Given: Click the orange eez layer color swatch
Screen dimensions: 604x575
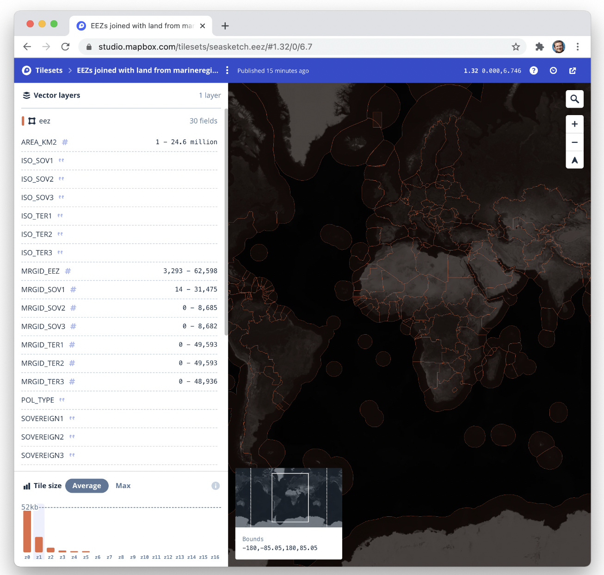Looking at the screenshot, I should (x=23, y=121).
